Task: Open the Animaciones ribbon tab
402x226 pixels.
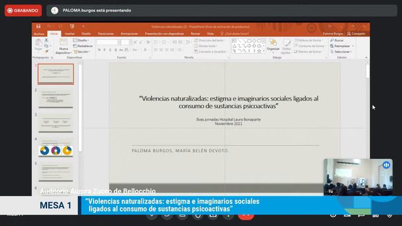Action: (129, 33)
